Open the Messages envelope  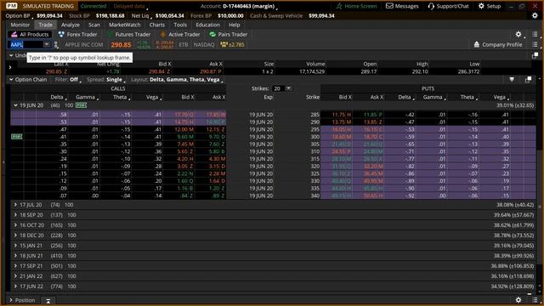point(402,6)
